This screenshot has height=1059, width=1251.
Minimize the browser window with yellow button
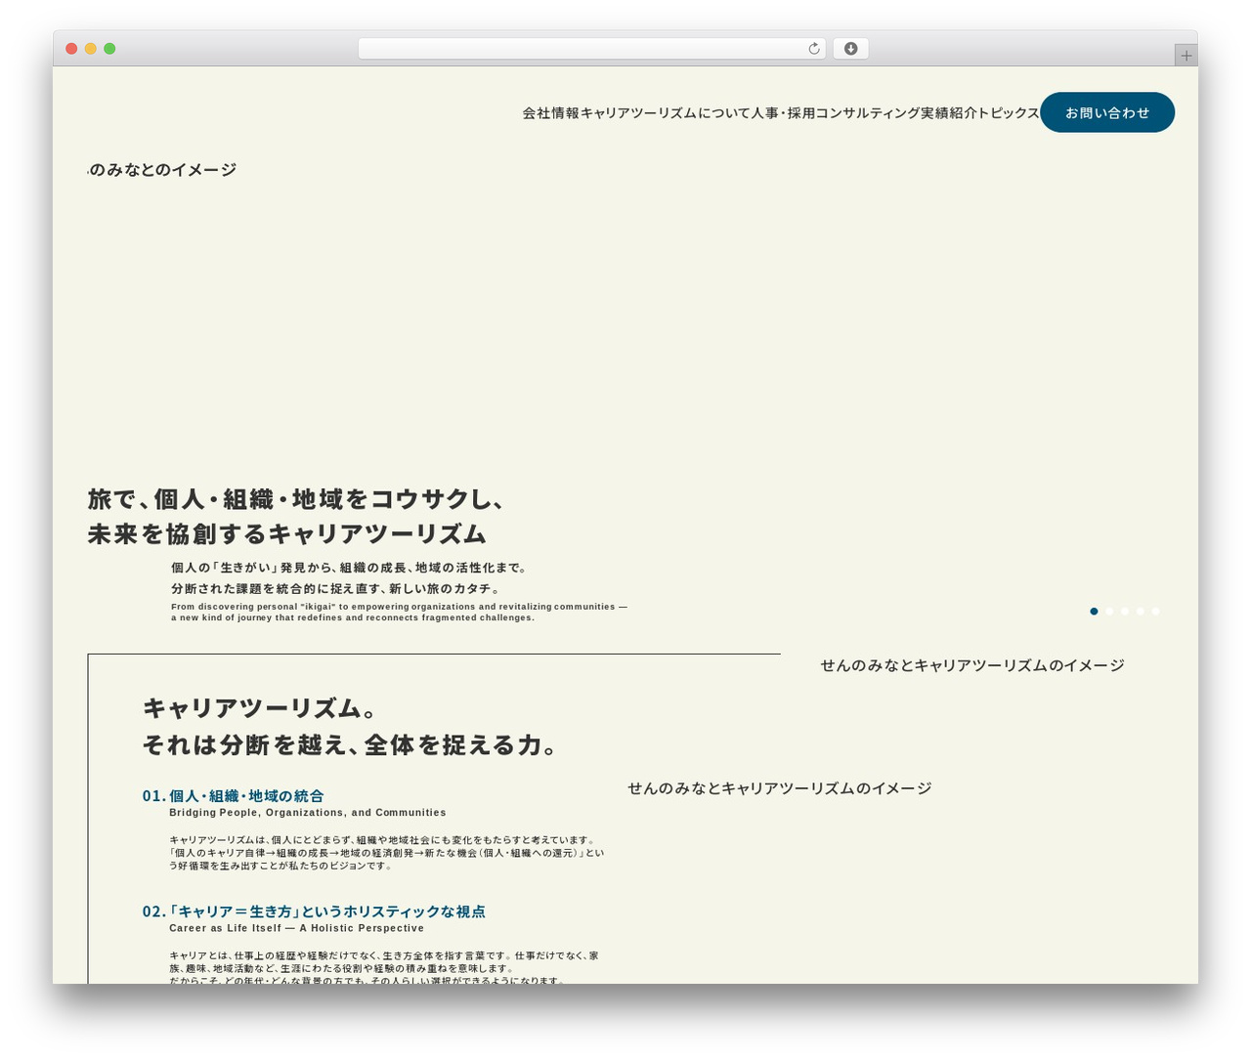point(90,49)
